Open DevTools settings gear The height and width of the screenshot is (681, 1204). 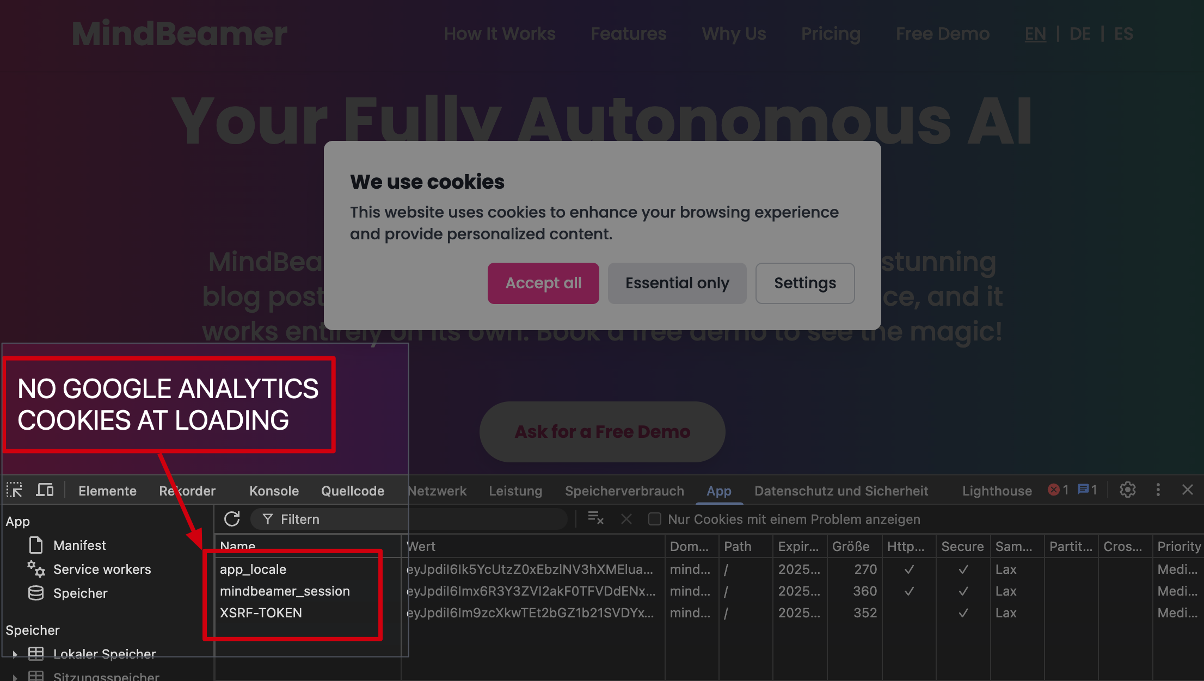pyautogui.click(x=1128, y=490)
